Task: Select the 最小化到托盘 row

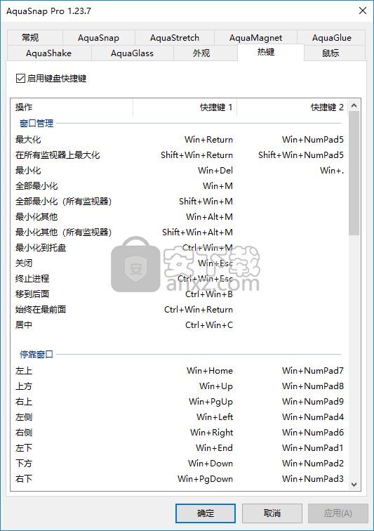Action: pyautogui.click(x=180, y=247)
